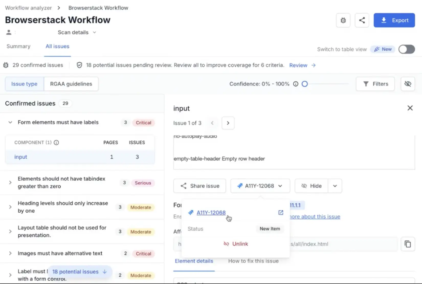The height and width of the screenshot is (284, 422).
Task: Click the empty-table-header text line
Action: pyautogui.click(x=219, y=159)
